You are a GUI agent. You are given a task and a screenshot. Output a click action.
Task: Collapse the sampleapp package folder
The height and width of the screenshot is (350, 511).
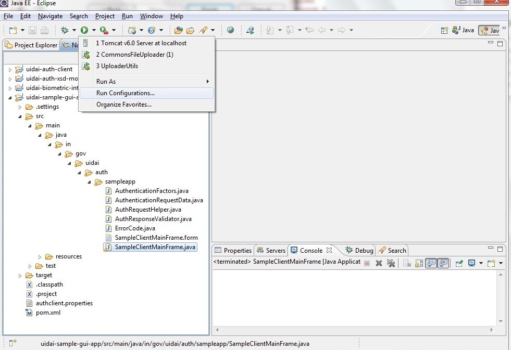89,182
